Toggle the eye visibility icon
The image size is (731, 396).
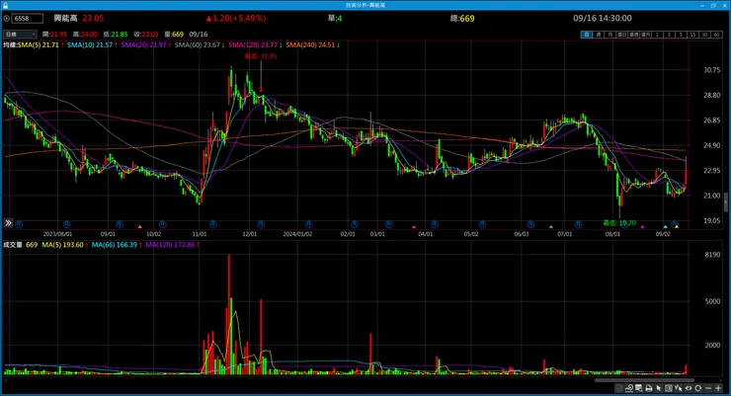point(689,388)
